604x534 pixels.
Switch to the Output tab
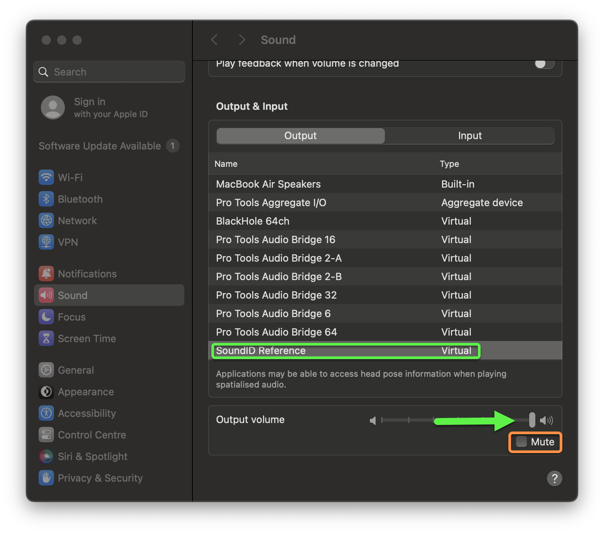click(x=300, y=136)
